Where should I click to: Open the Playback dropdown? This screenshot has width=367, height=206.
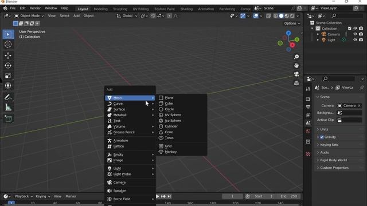pos(24,196)
